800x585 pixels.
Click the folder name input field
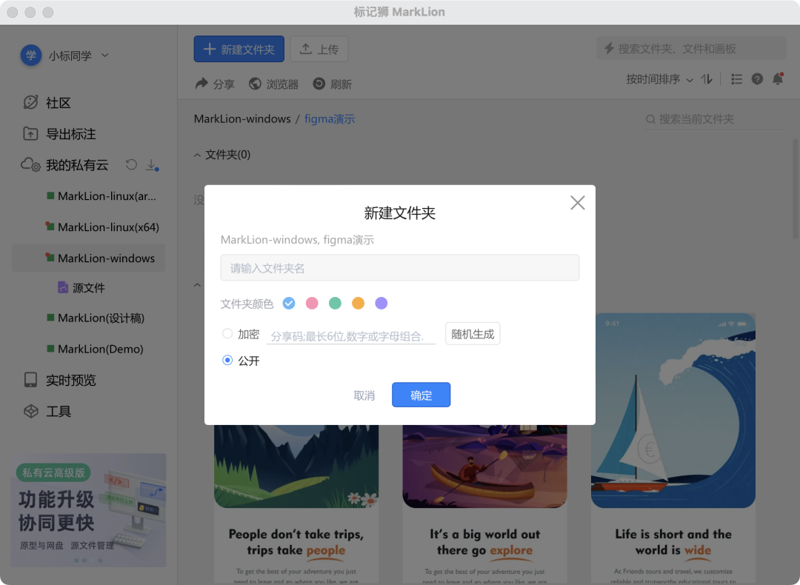(x=400, y=267)
